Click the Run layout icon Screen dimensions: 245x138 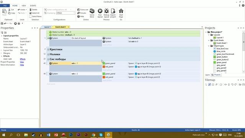click(x=100, y=11)
